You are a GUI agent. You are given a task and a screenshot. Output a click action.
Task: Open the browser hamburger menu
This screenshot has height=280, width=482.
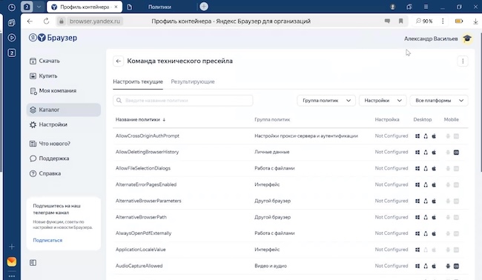426,7
